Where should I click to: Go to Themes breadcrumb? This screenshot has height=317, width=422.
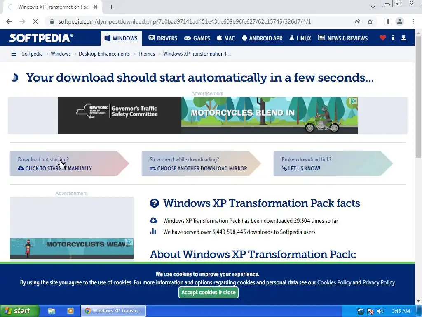(146, 54)
